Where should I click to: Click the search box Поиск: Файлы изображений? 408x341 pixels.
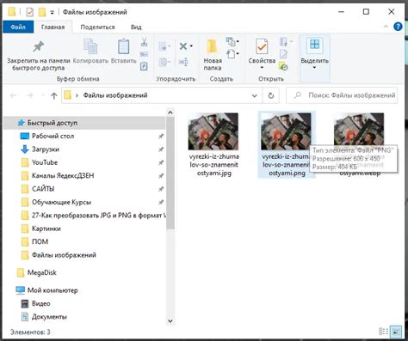click(342, 95)
